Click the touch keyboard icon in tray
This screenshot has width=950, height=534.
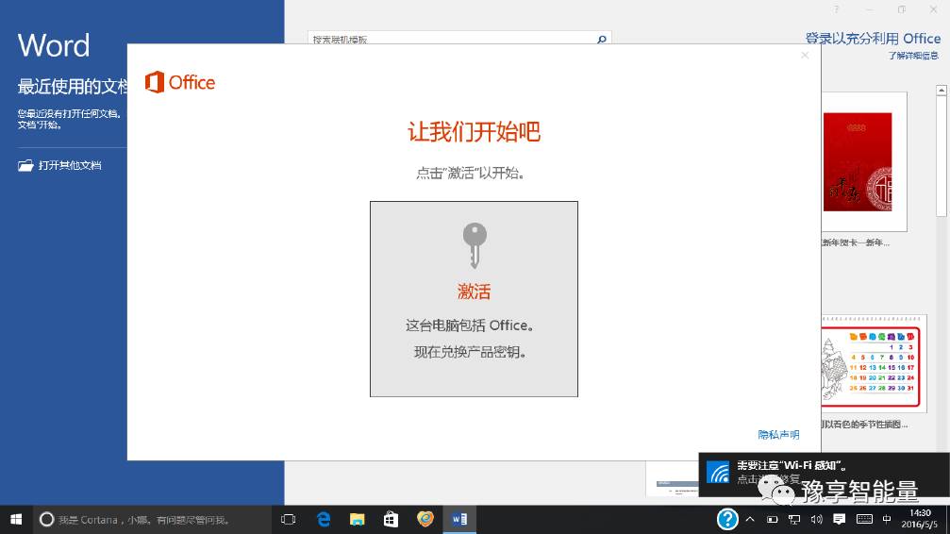(x=864, y=520)
